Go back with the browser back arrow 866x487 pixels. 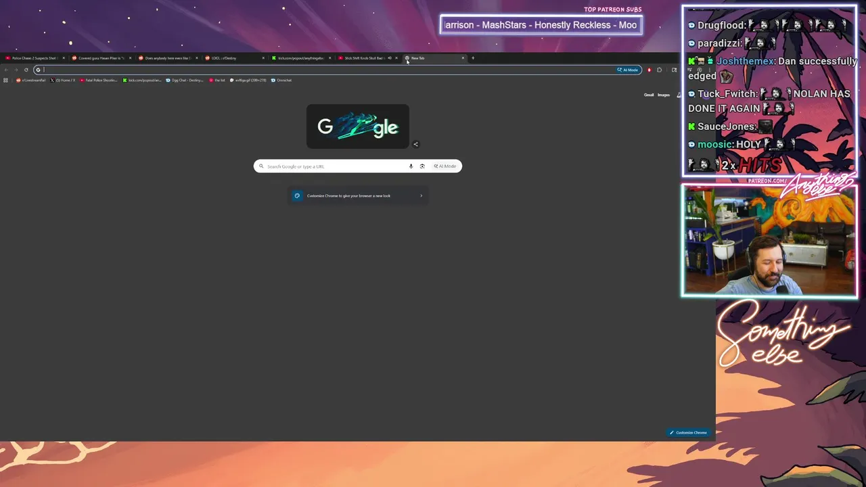pos(6,70)
